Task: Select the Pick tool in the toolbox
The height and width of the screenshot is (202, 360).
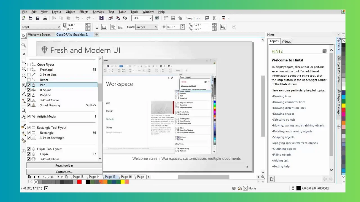Action: (x=24, y=36)
